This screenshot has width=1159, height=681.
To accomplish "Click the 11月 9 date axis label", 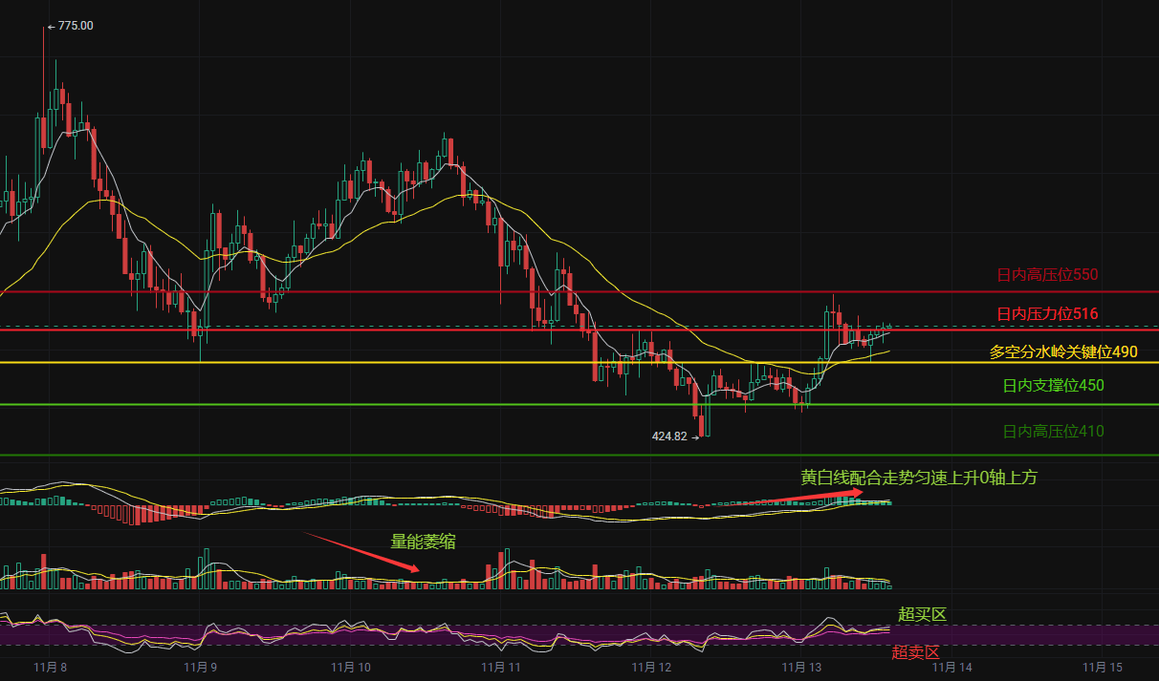I will (201, 667).
